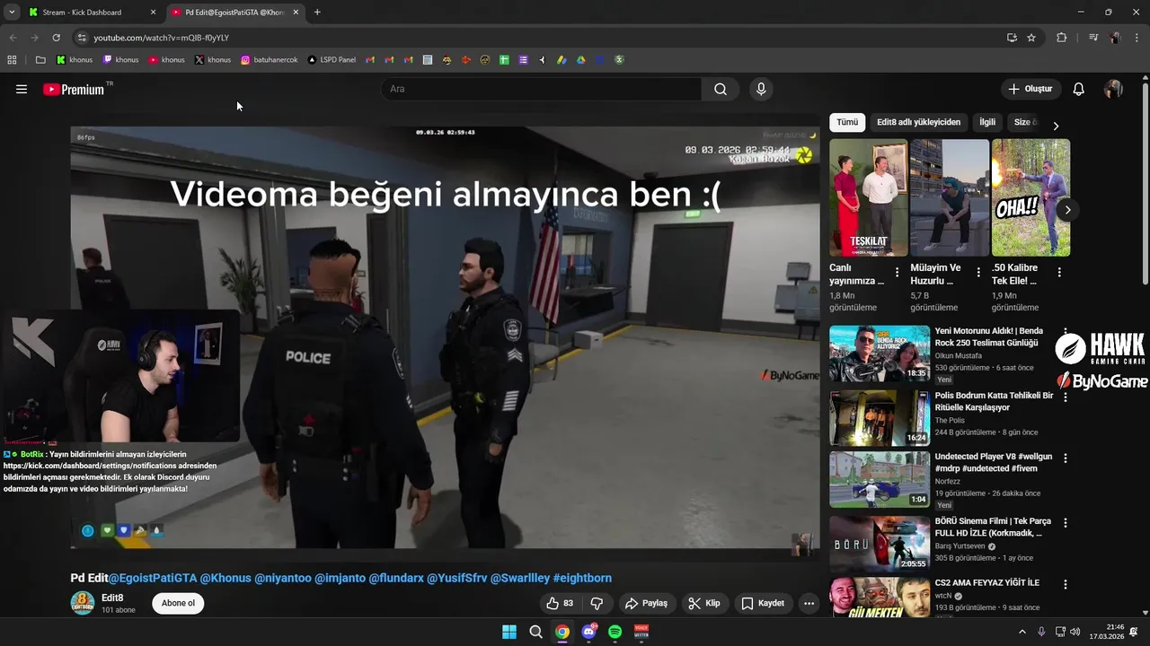
Task: Open the Edit8 channel avatar
Action: click(83, 603)
